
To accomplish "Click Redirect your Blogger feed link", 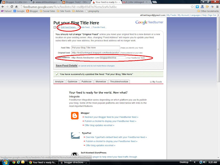I will (111, 117).
